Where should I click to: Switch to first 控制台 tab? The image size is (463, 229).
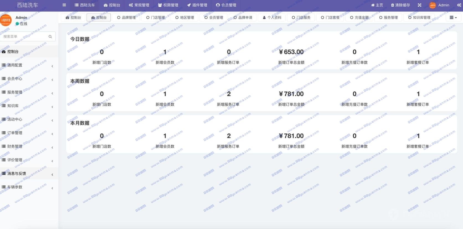tap(73, 17)
